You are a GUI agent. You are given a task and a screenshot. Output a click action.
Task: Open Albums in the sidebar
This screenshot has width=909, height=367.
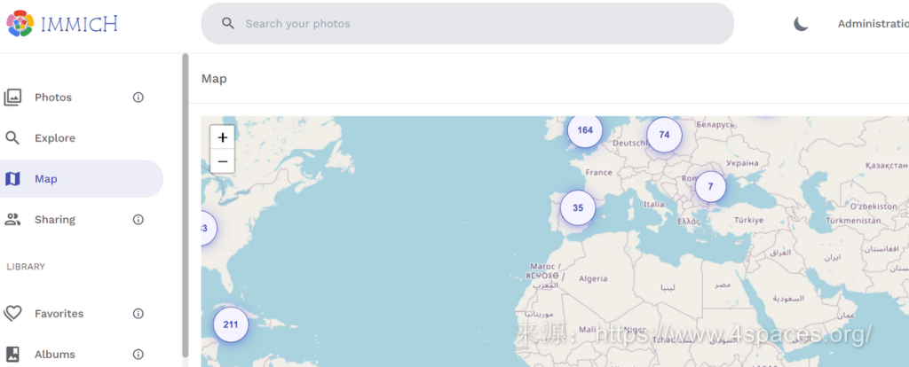(x=54, y=355)
